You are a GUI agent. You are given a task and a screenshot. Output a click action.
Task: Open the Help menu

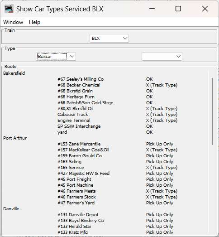[x=34, y=22]
